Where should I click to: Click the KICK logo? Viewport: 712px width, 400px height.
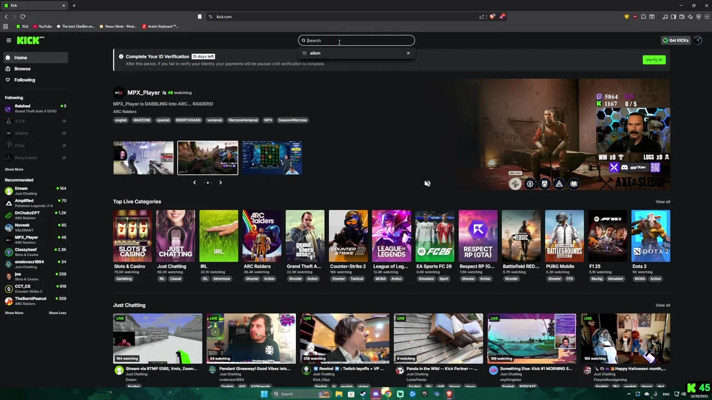coord(30,40)
